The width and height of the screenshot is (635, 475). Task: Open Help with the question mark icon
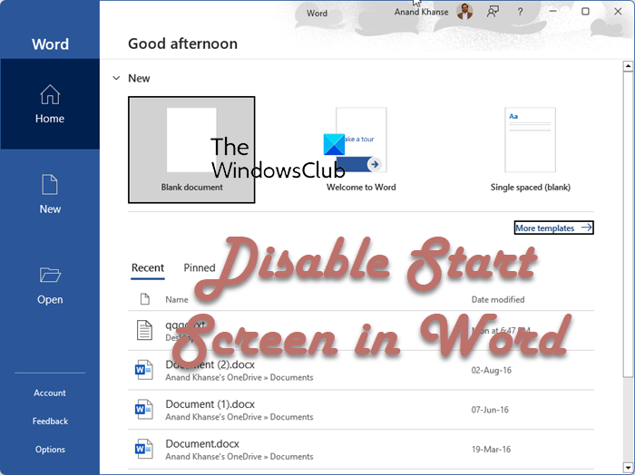click(x=520, y=12)
